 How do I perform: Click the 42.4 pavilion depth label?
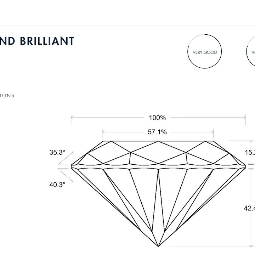249,208
